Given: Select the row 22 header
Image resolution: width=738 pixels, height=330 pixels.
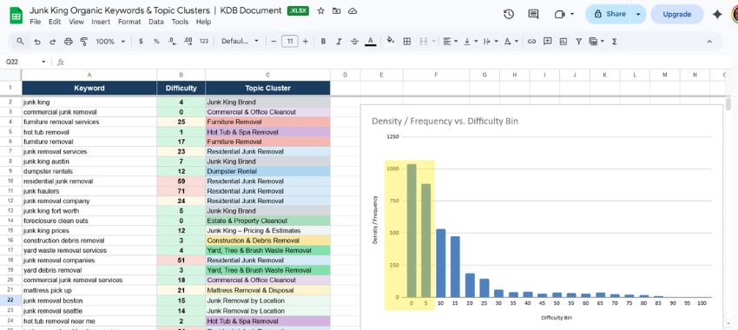Looking at the screenshot, I should coord(10,300).
